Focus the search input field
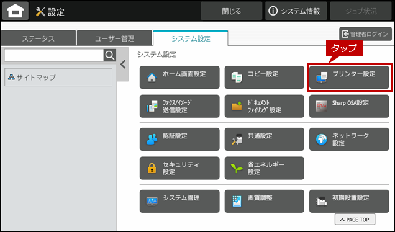The image size is (395, 232). 54,55
